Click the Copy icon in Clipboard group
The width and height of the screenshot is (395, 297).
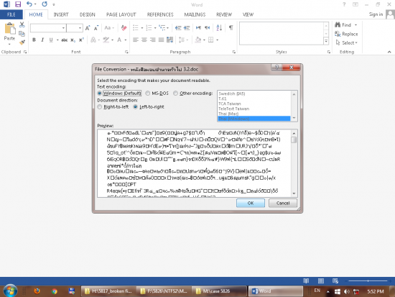tap(22, 34)
